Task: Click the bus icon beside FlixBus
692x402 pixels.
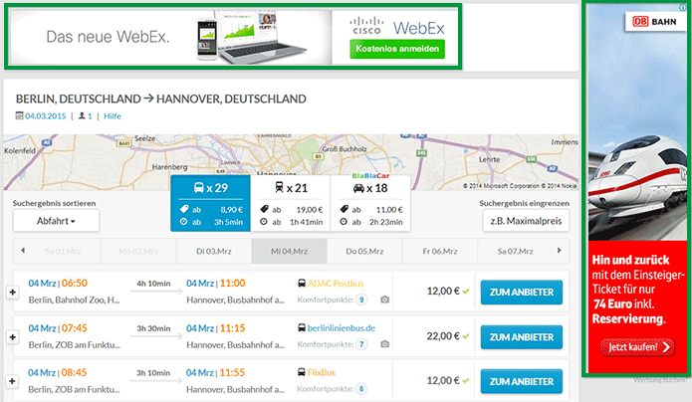Action: 302,372
